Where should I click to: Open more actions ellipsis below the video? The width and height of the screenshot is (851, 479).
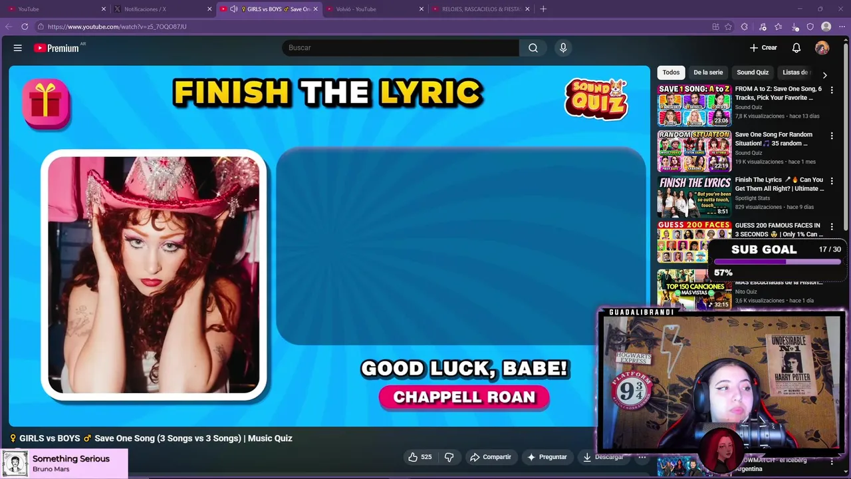coord(642,457)
